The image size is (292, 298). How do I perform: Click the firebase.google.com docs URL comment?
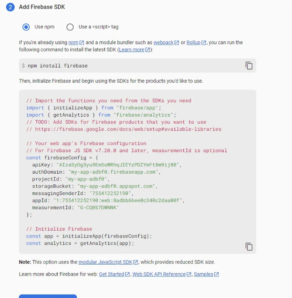point(124,129)
